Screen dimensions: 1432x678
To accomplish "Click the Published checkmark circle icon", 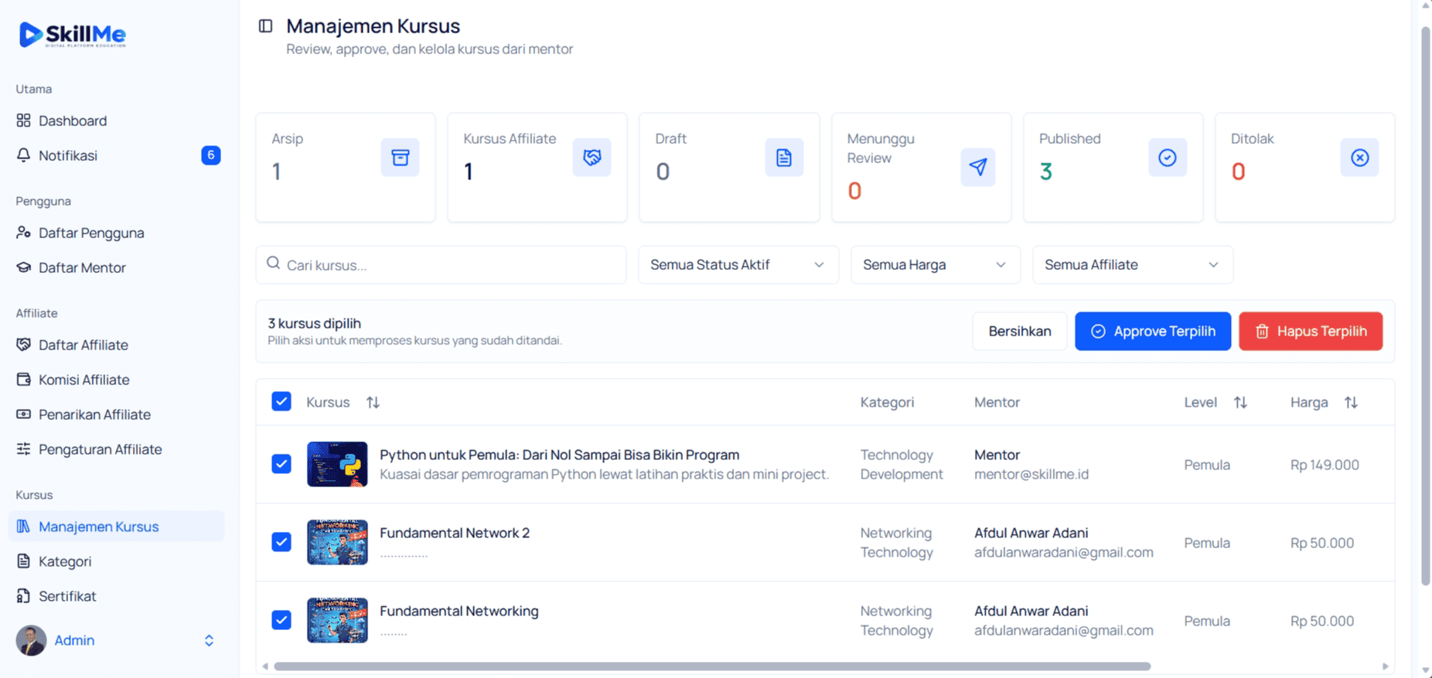I will click(x=1168, y=158).
